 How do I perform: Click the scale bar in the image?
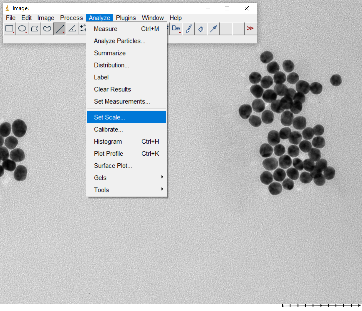click(321, 305)
